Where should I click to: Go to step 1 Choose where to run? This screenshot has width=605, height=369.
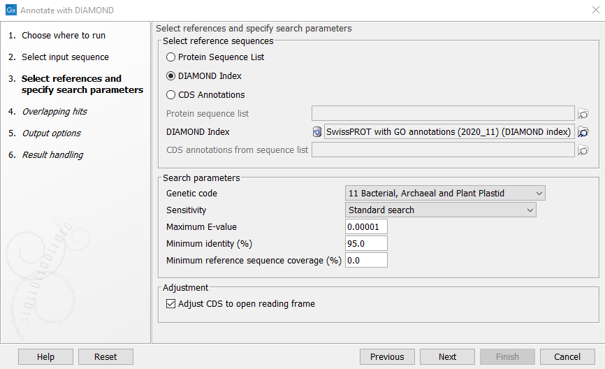tap(64, 36)
